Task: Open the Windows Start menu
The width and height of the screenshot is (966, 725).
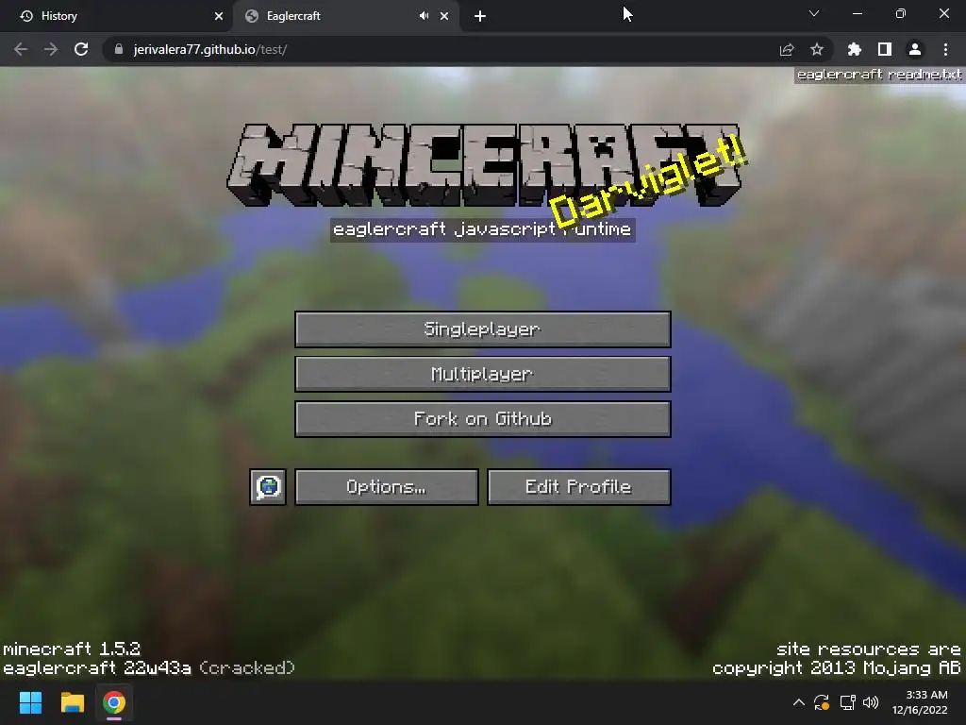Action: tap(30, 702)
